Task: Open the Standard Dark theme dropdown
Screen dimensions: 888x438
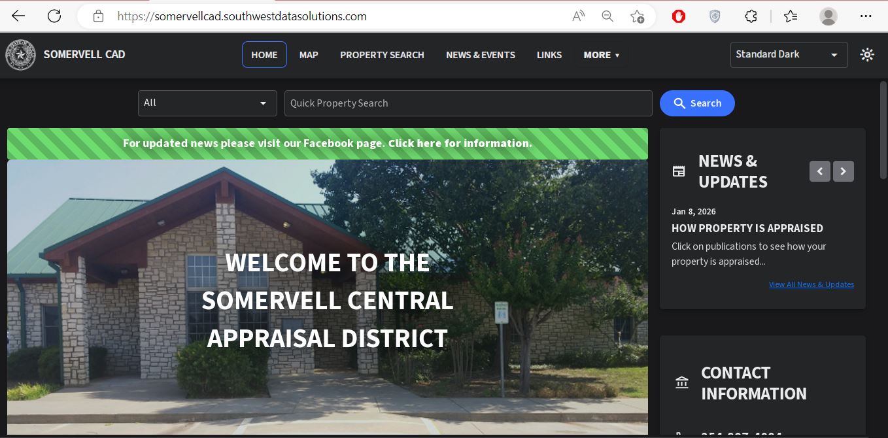Action: coord(789,54)
